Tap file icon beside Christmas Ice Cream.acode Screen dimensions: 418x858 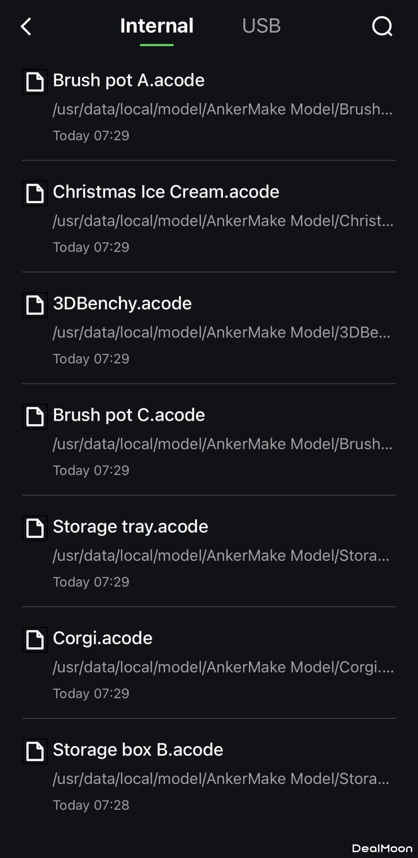click(x=35, y=193)
